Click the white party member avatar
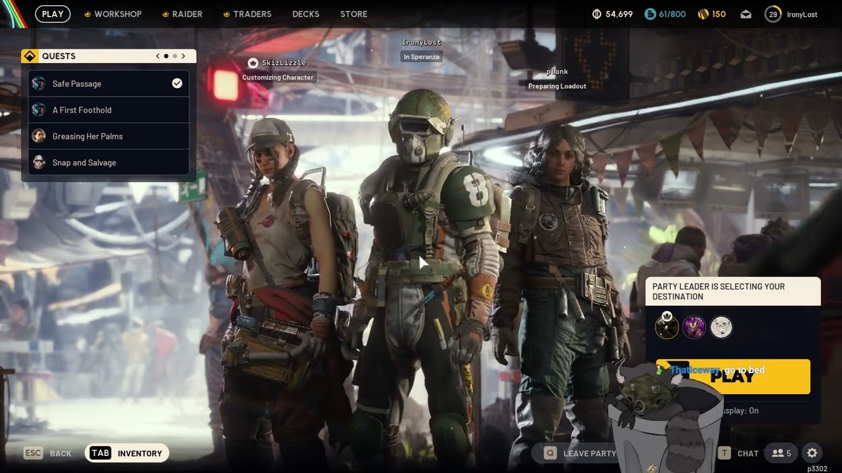 point(722,327)
